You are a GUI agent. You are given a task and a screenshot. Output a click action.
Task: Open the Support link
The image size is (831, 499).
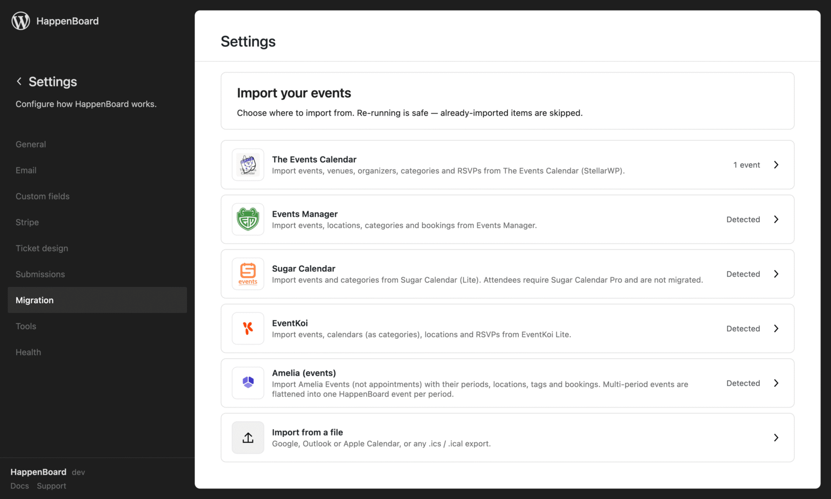[51, 486]
